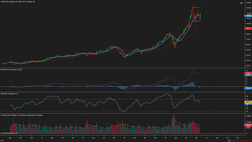Viewport: 252px width, 142px height.
Task: Click the 118.69 last price marker
Action: [248, 14]
